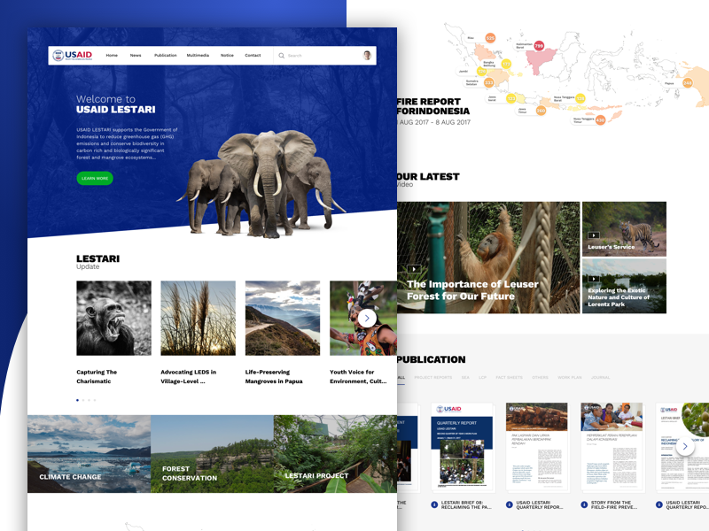Open the Home menu item
The width and height of the screenshot is (709, 531).
(x=112, y=55)
